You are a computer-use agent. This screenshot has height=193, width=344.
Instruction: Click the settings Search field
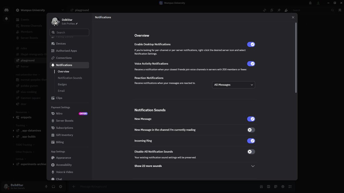[x=69, y=32]
